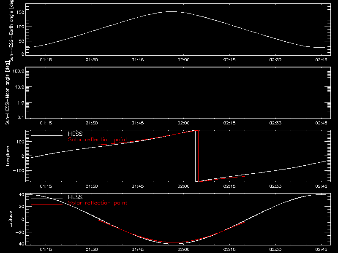The image size is (338, 253).
Task: Click the 100.0 tick on the Moon angle axis
Action: [x=18, y=71]
